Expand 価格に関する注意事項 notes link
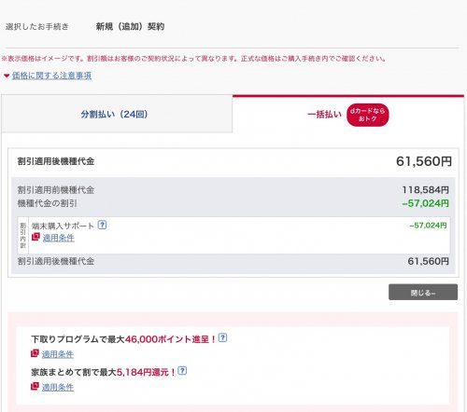This screenshot has width=467, height=412. click(51, 76)
